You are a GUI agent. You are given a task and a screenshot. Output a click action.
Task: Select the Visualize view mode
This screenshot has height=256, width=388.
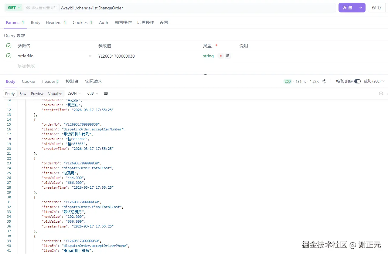coord(55,93)
